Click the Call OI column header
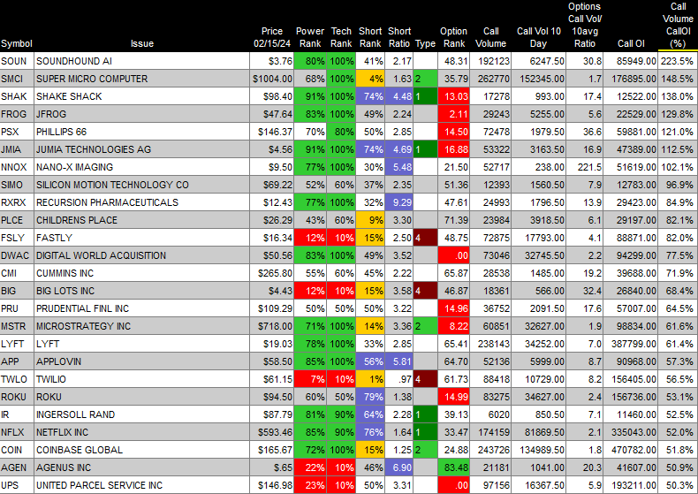Screen dimensions: 698x494 631,43
